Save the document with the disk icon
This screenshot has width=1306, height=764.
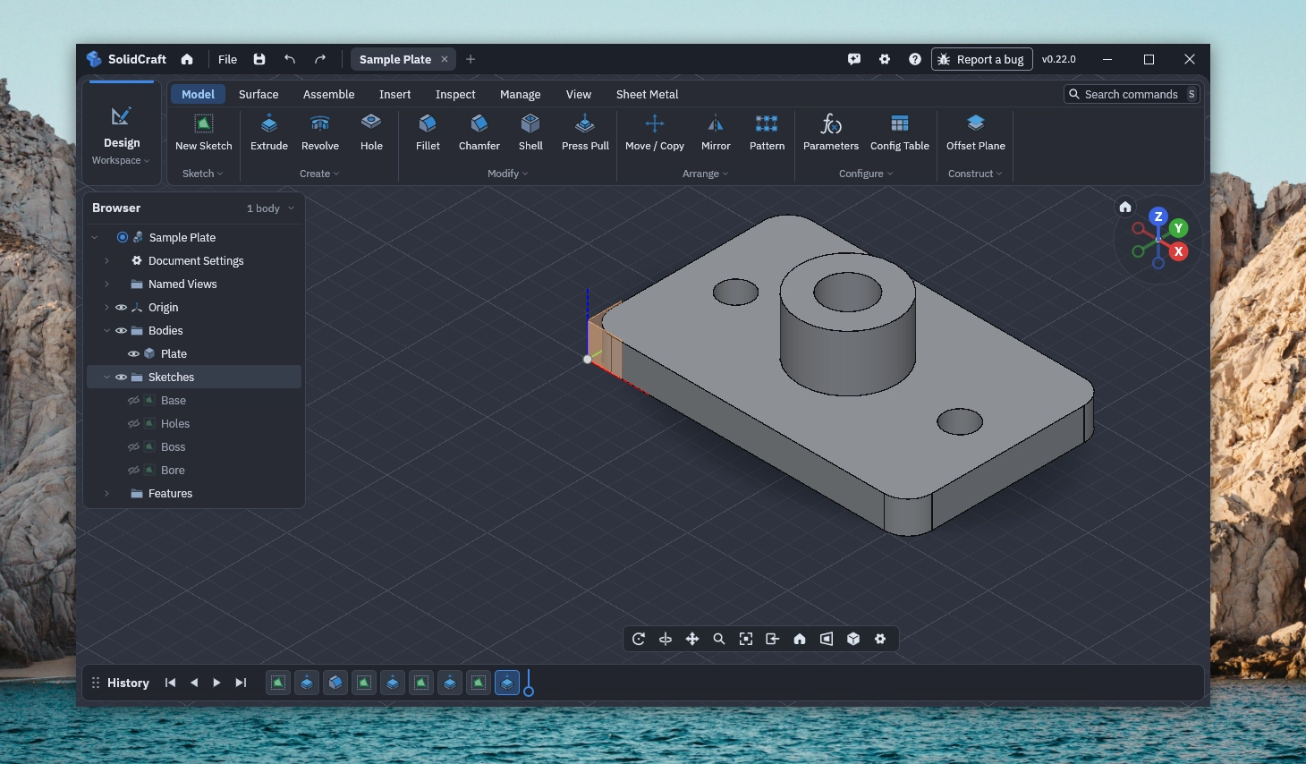coord(259,59)
